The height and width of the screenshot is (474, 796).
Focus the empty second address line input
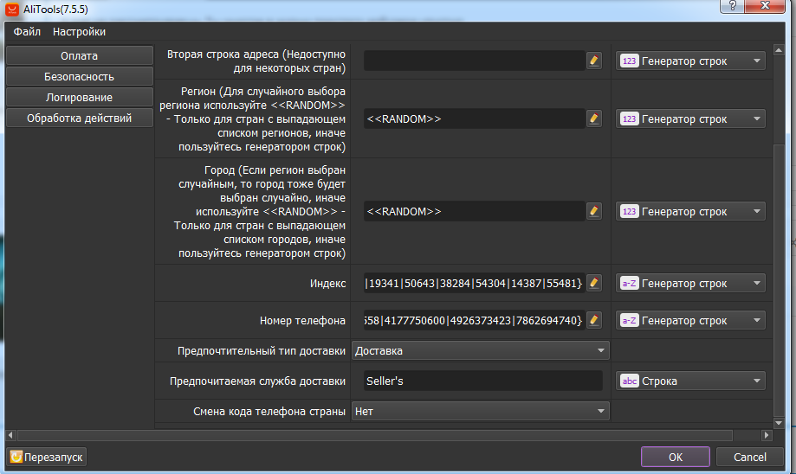(474, 61)
